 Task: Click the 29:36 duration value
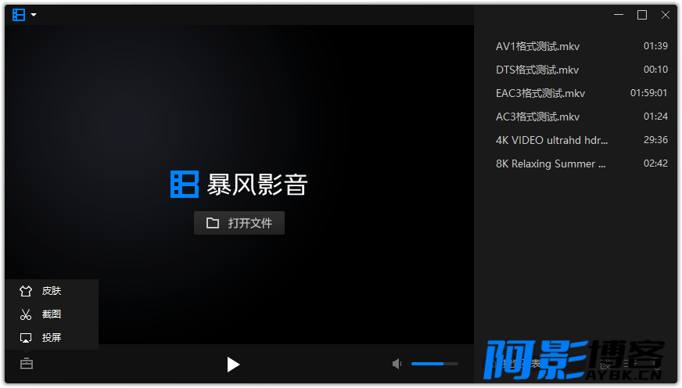pyautogui.click(x=655, y=140)
